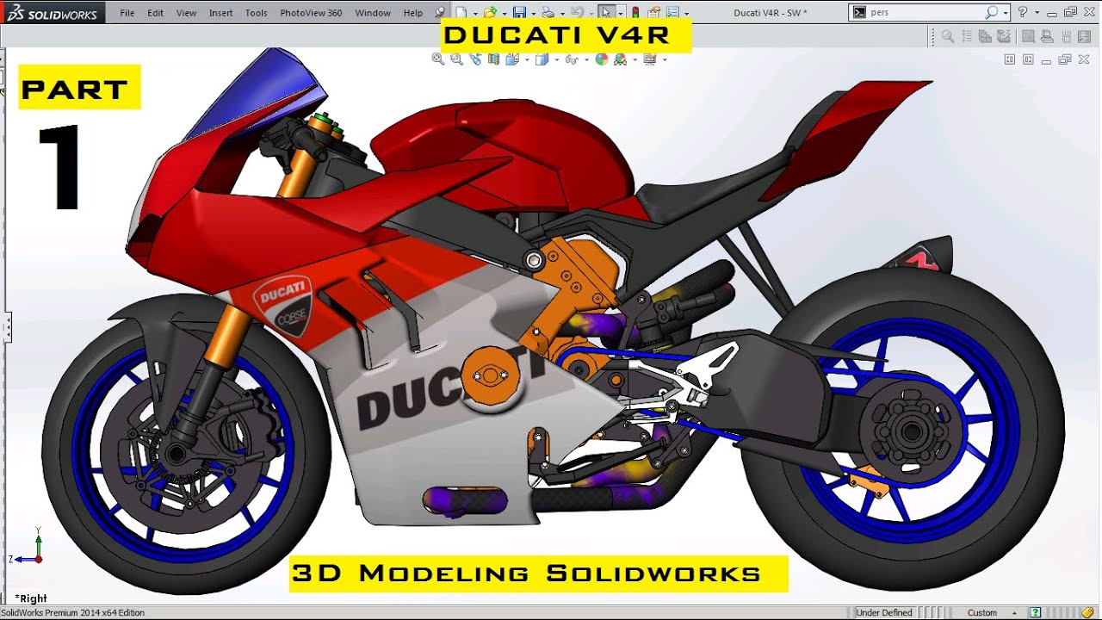
Task: Save the document with floppy icon
Action: [x=519, y=12]
